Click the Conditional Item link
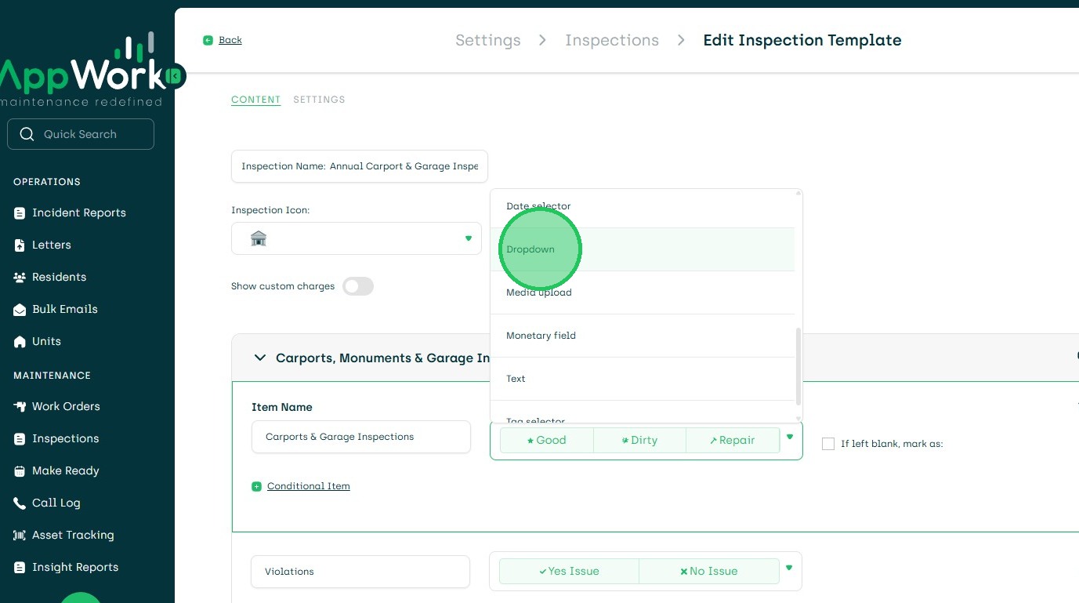This screenshot has width=1079, height=603. [308, 486]
